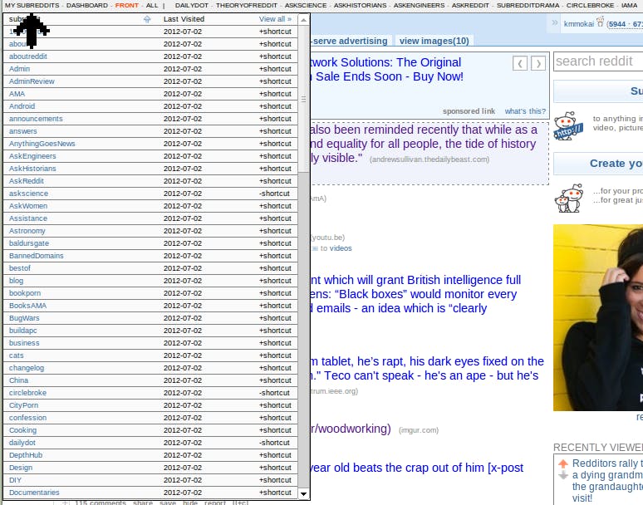
Task: Open the videos subreddit link
Action: [x=341, y=248]
